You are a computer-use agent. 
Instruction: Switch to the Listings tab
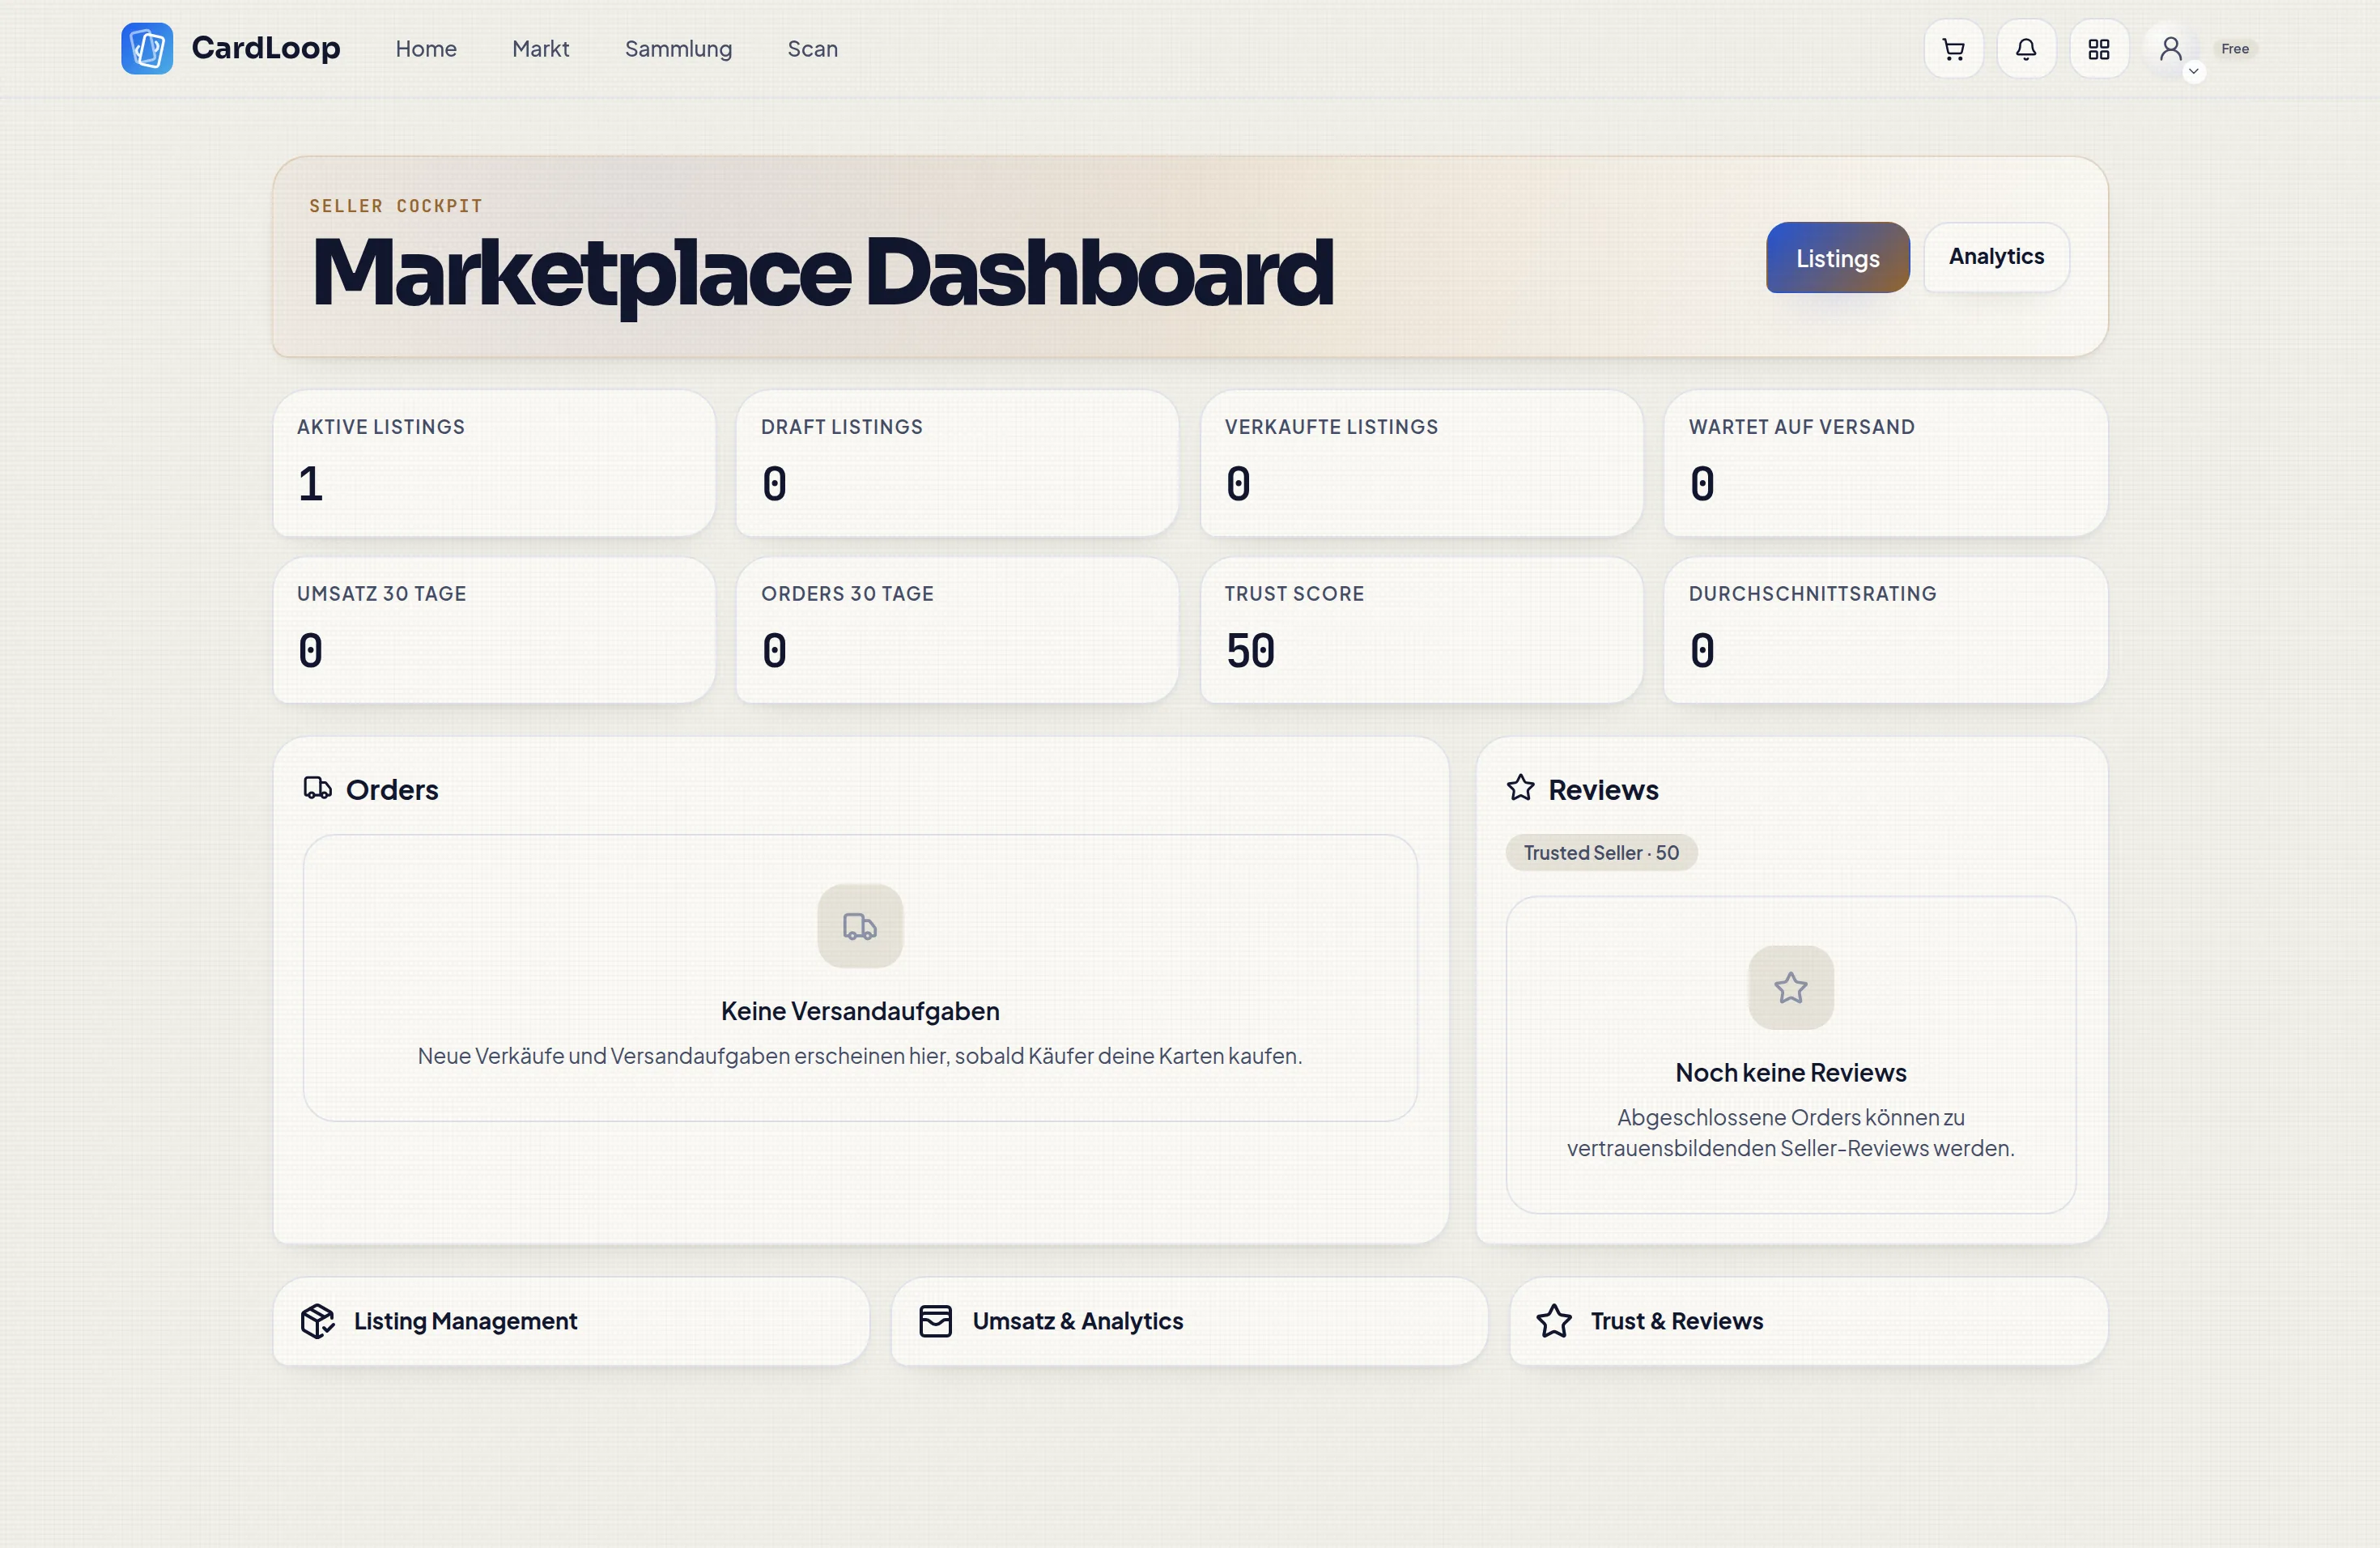coord(1837,257)
